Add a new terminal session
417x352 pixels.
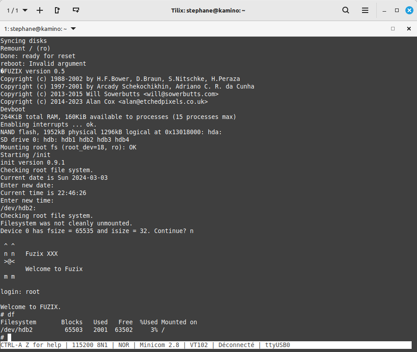pos(40,10)
